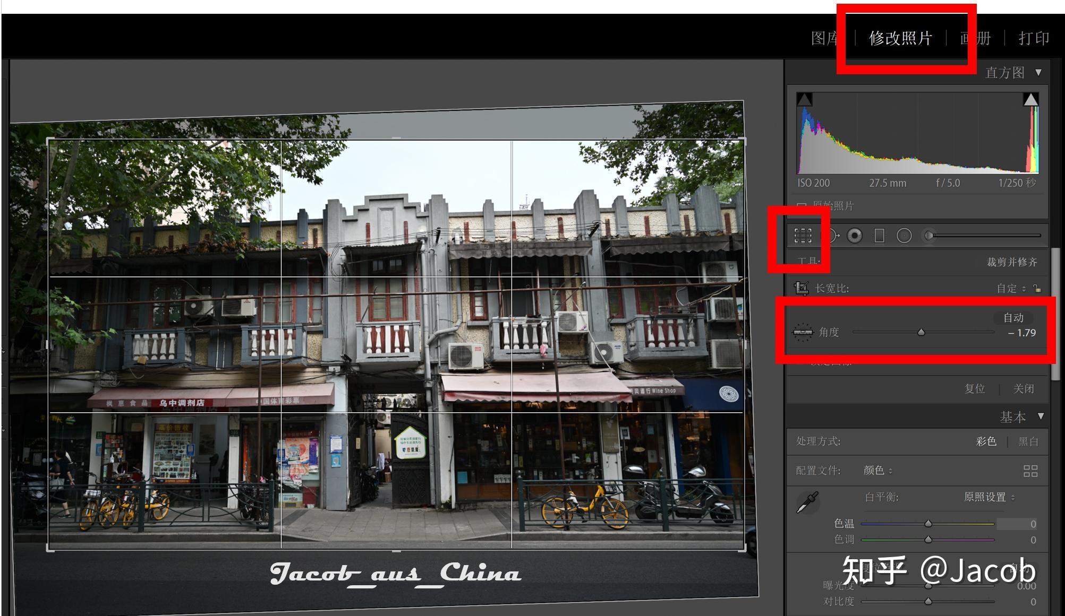Select the Adjustment Brush tool
Viewport: 1065px width, 616px height.
(x=929, y=236)
